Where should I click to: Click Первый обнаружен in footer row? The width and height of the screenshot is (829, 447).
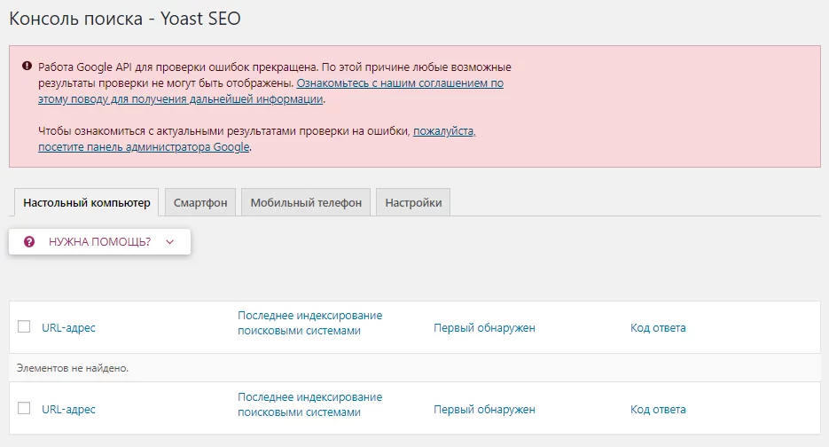point(484,410)
